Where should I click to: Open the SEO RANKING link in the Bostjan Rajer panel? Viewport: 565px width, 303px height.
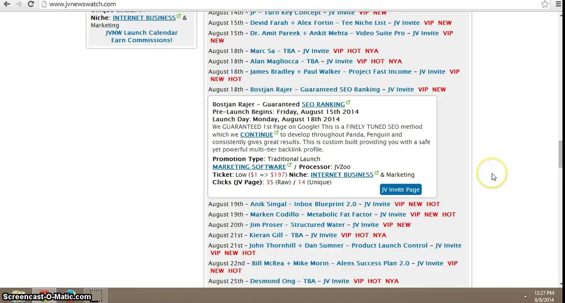pyautogui.click(x=323, y=104)
